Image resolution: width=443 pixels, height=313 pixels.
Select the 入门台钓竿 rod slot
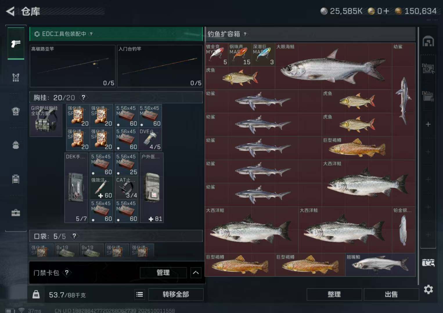(160, 66)
